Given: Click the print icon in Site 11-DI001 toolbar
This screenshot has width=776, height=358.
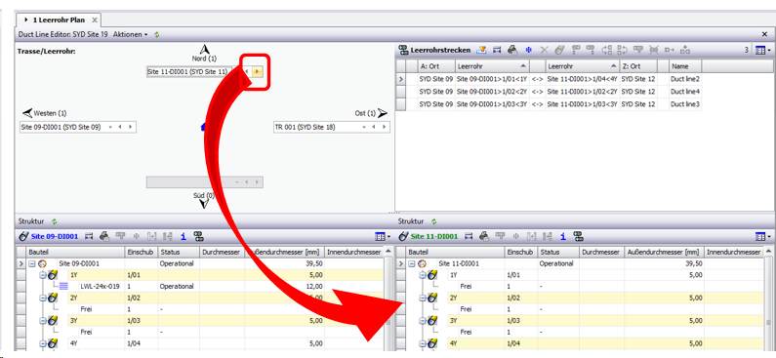Looking at the screenshot, I should click(x=484, y=236).
